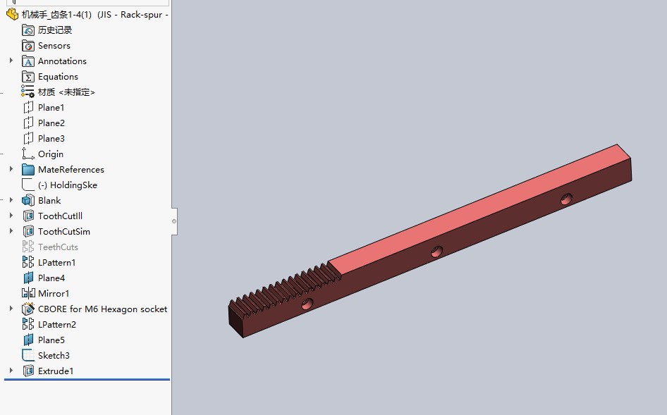Expand the ToothCutIll feature

(11, 216)
